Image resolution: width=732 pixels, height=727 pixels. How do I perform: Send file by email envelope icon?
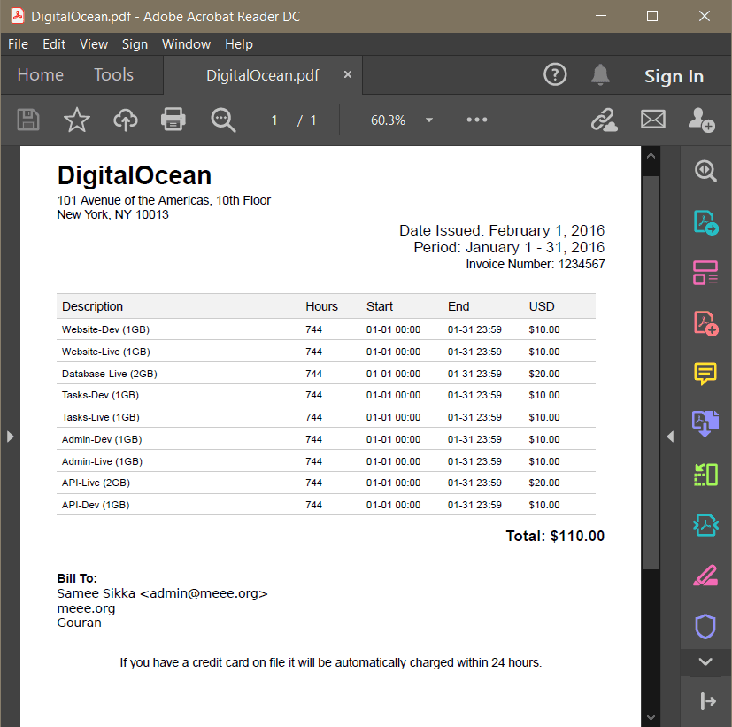click(x=653, y=120)
